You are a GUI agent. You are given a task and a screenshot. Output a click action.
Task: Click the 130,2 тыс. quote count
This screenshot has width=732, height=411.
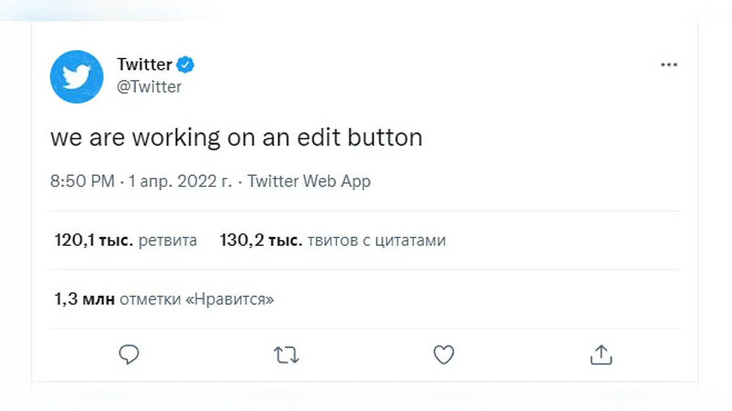click(260, 241)
